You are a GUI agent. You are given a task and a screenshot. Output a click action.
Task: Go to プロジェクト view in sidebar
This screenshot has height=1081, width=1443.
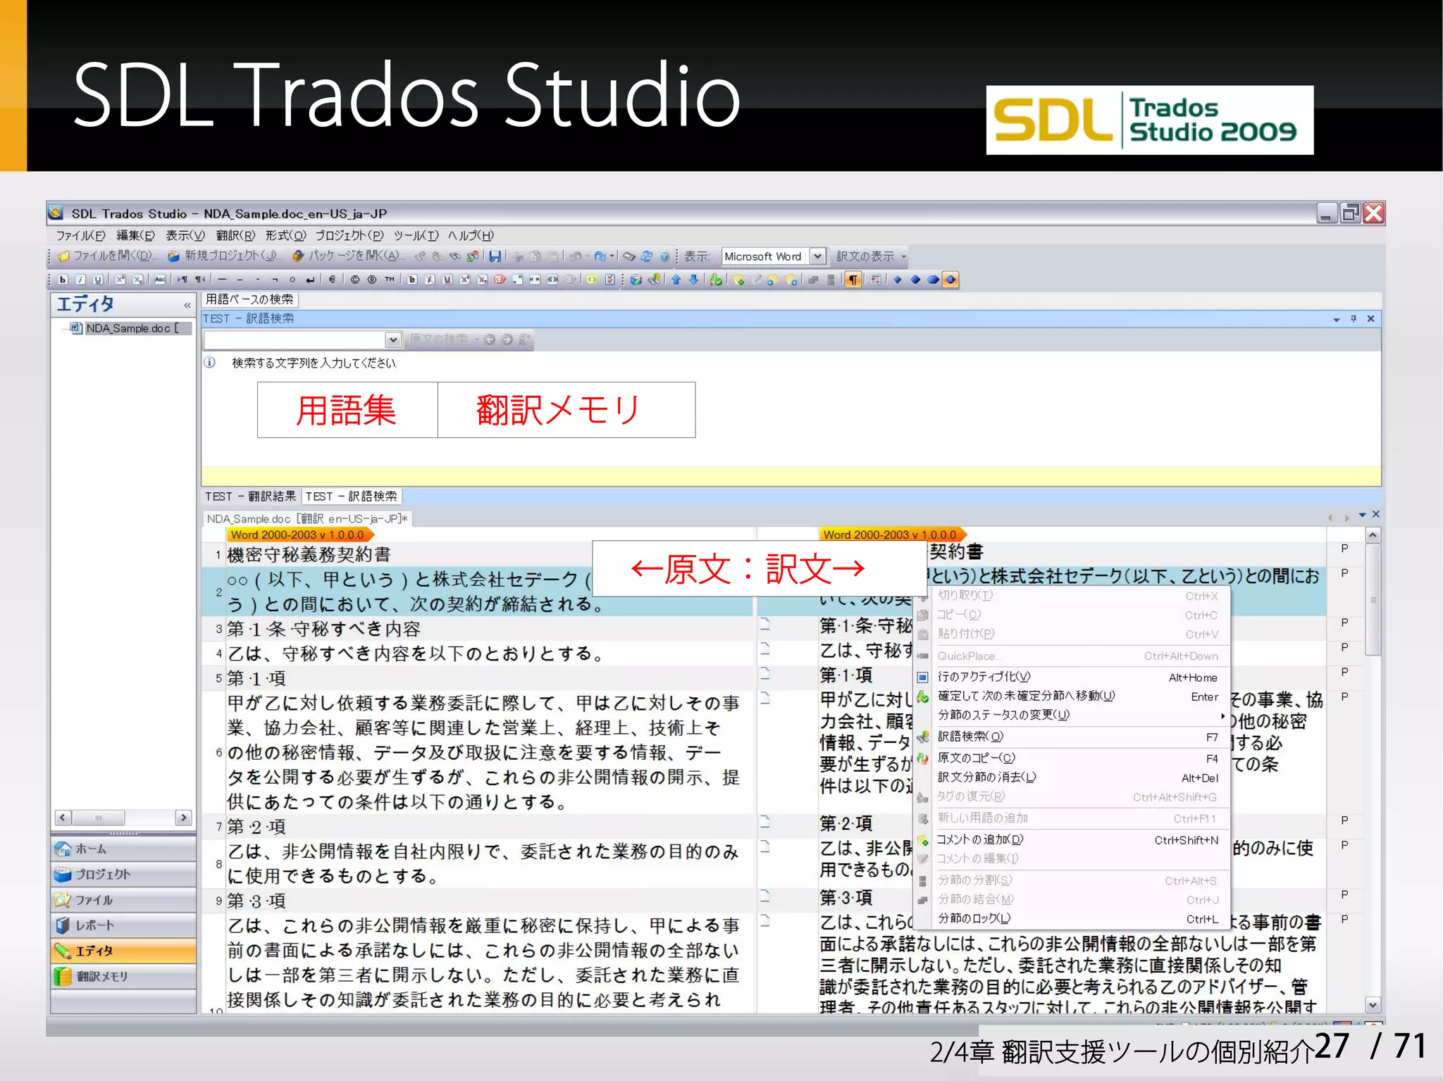coord(123,875)
